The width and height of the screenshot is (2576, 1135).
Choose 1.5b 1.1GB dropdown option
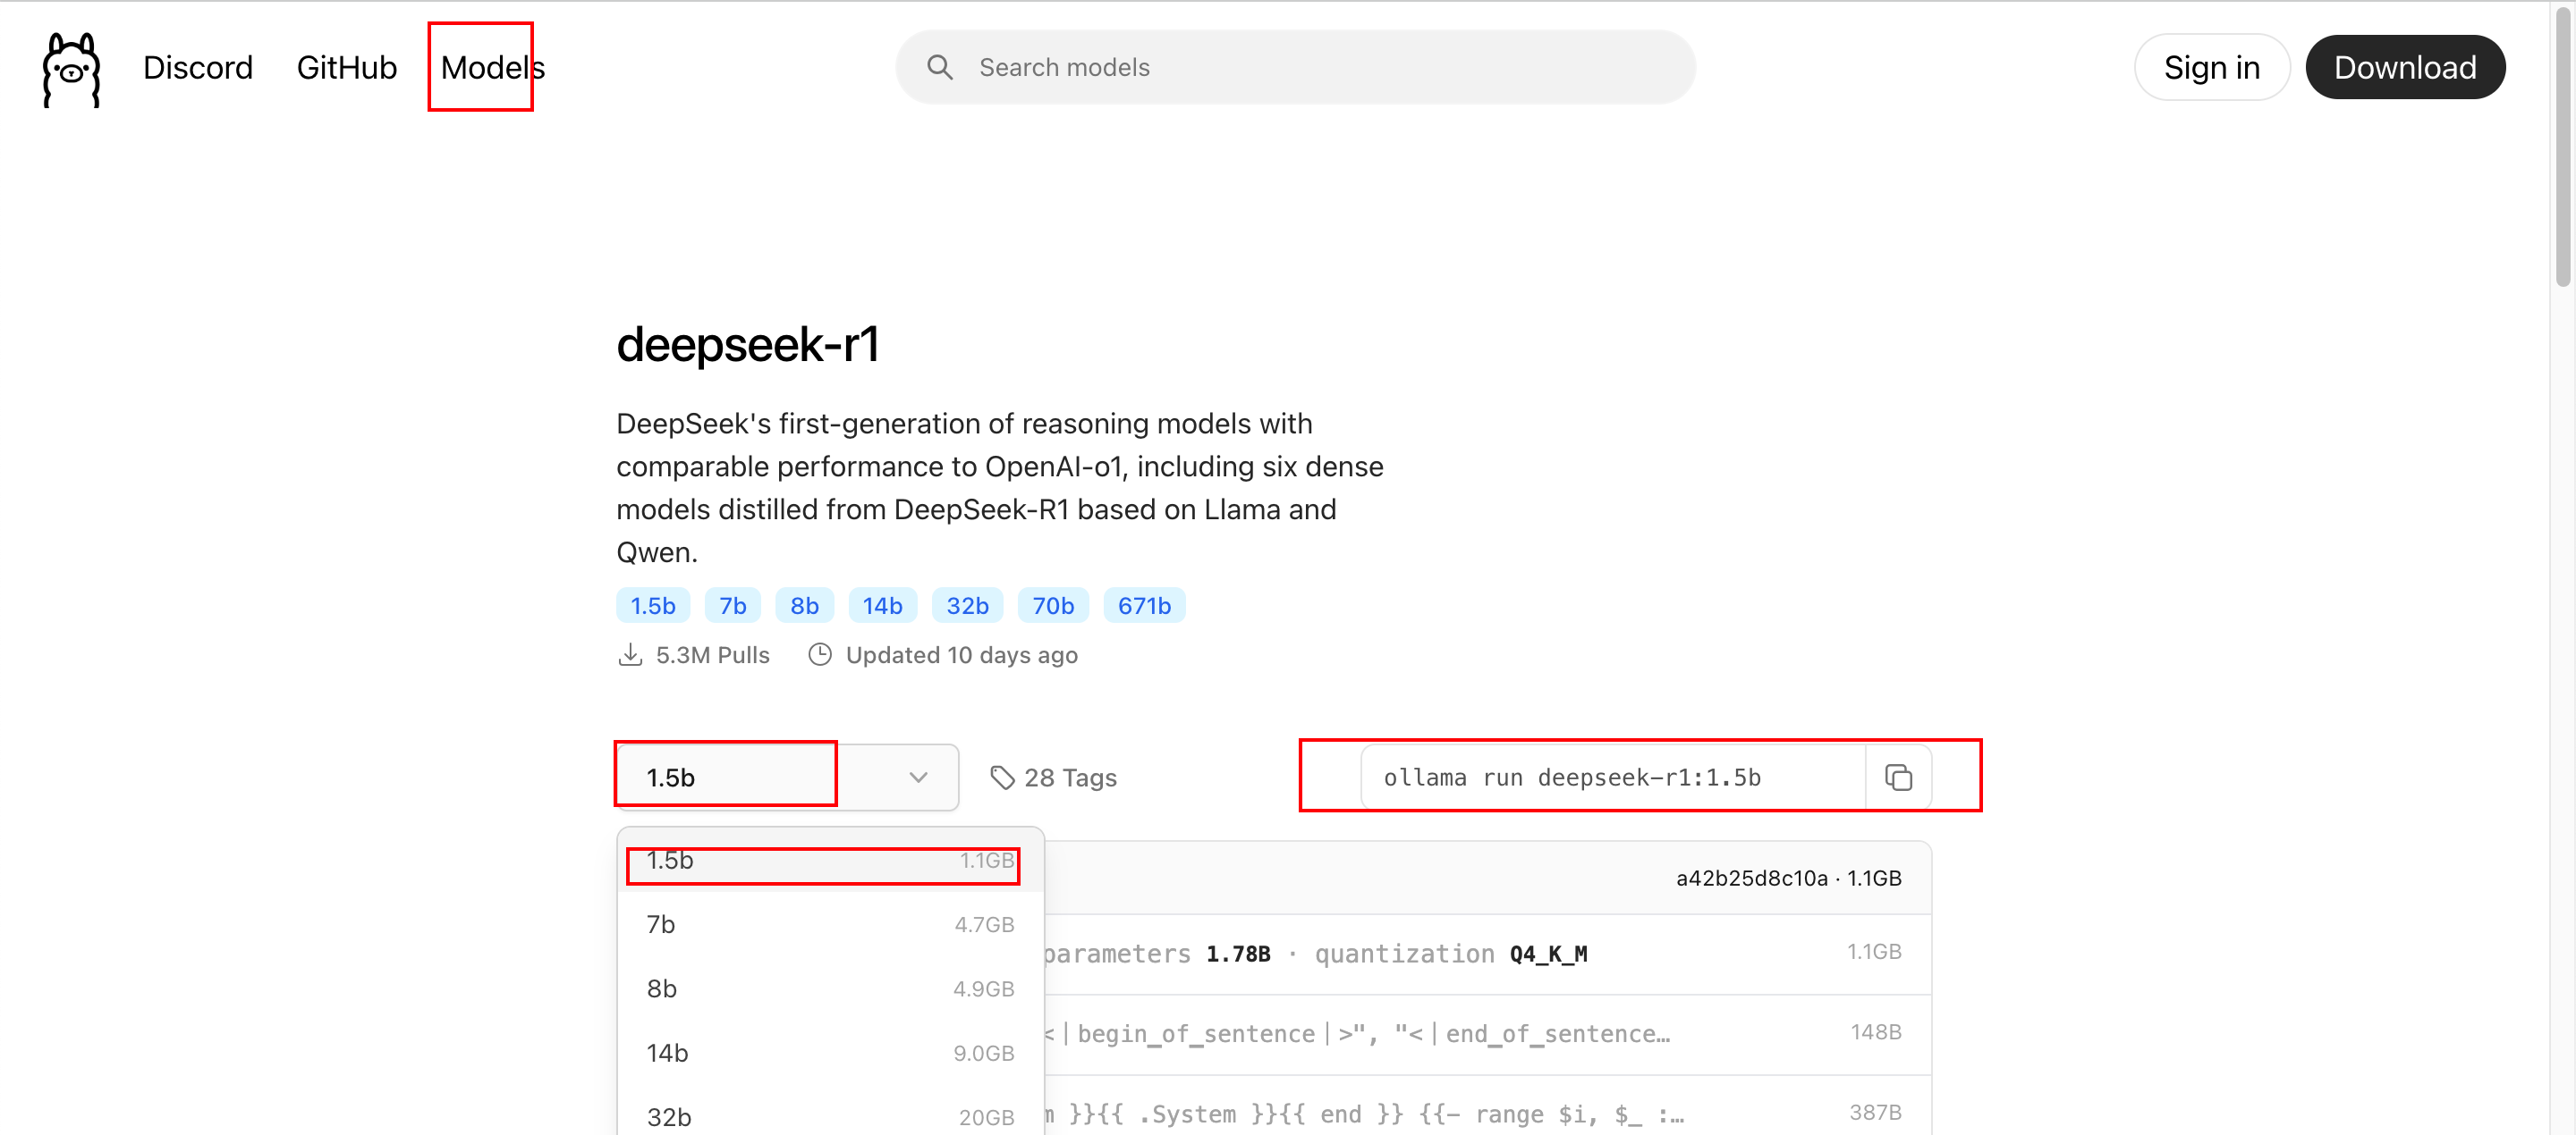click(x=830, y=861)
